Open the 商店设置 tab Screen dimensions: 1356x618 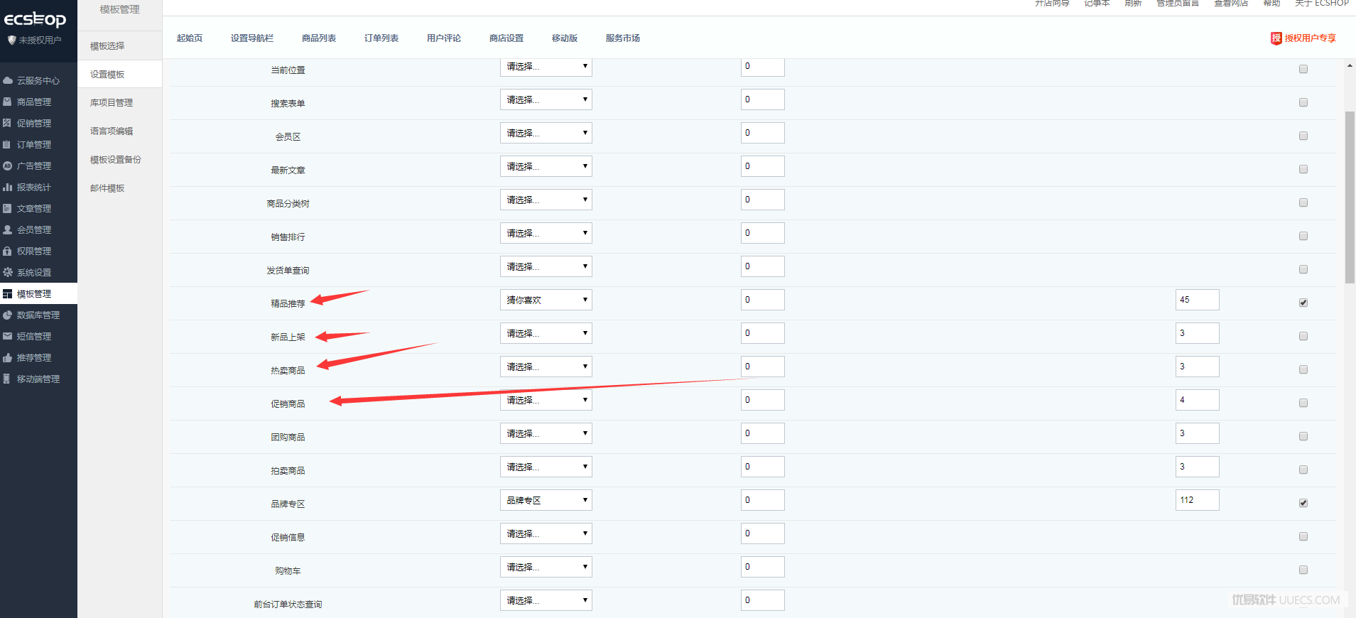506,38
